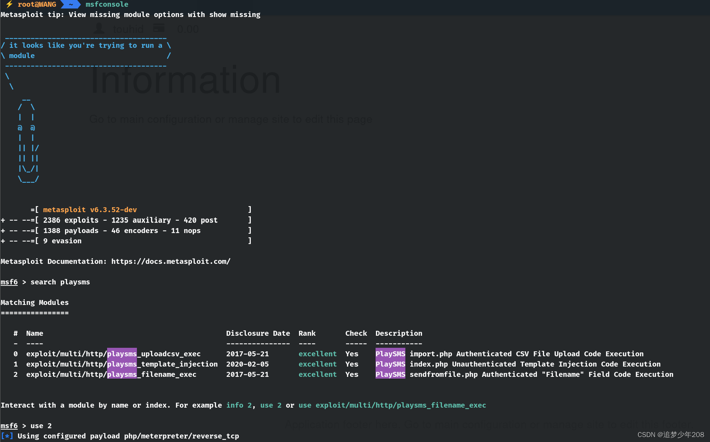Click the playsms_template_injection module name
The height and width of the screenshot is (442, 710).
click(x=122, y=364)
